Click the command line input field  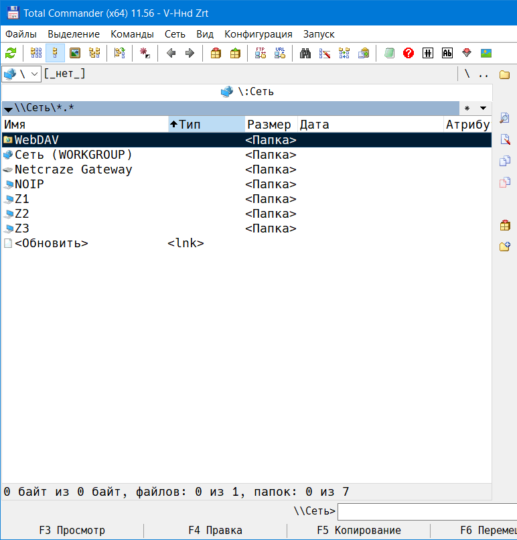tap(427, 512)
